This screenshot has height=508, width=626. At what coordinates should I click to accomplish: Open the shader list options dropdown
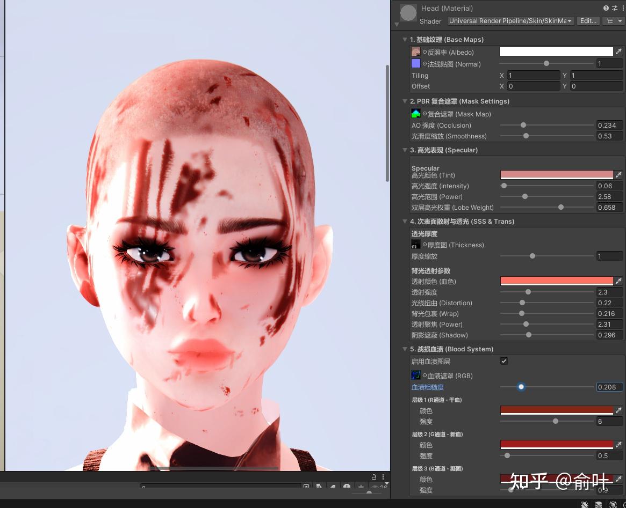[x=614, y=21]
